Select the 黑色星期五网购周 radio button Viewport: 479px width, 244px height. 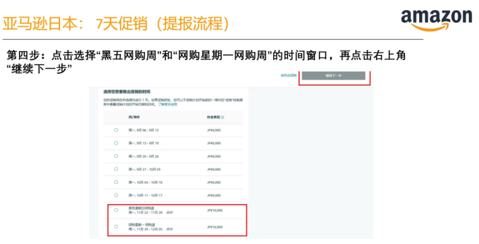[x=116, y=210]
